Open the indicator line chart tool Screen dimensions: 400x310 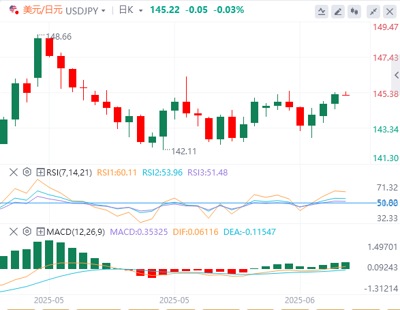pos(322,12)
